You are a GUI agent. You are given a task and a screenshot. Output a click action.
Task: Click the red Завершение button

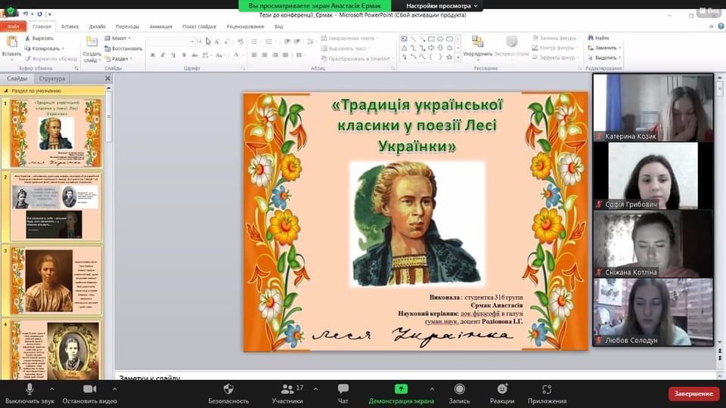(x=693, y=394)
